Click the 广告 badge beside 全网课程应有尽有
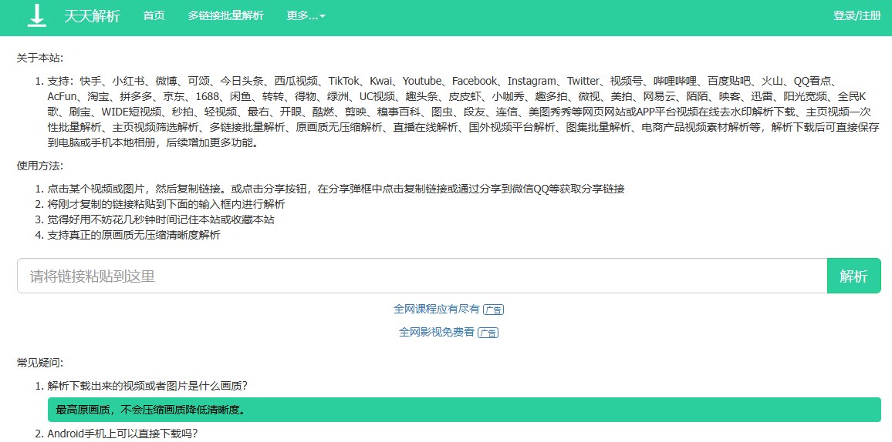The image size is (892, 442). click(x=493, y=310)
